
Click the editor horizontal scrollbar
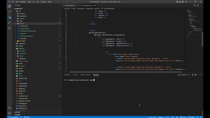126,72
